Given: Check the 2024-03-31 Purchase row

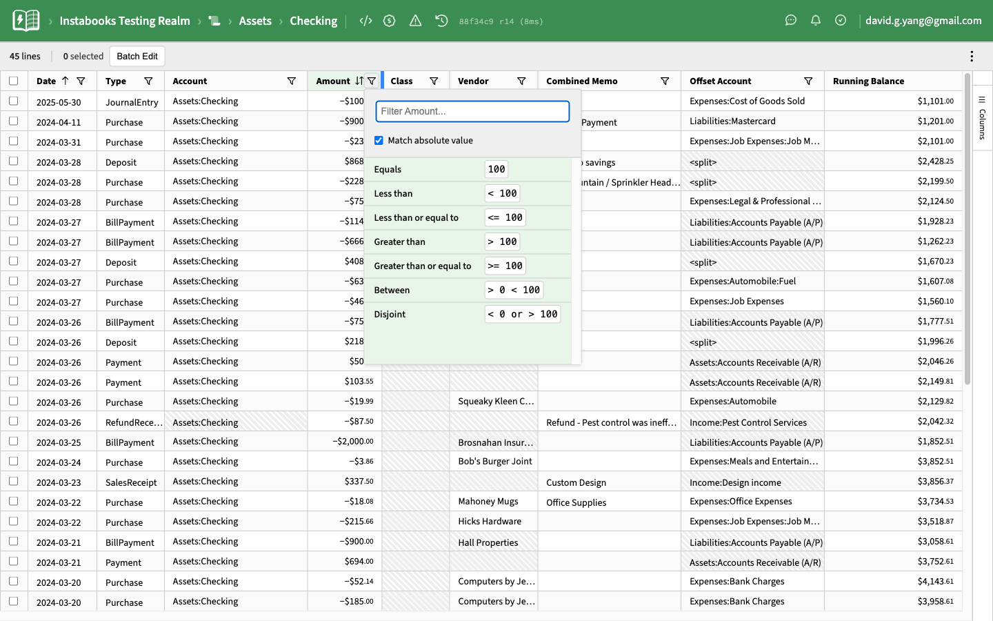Looking at the screenshot, I should click(x=14, y=141).
